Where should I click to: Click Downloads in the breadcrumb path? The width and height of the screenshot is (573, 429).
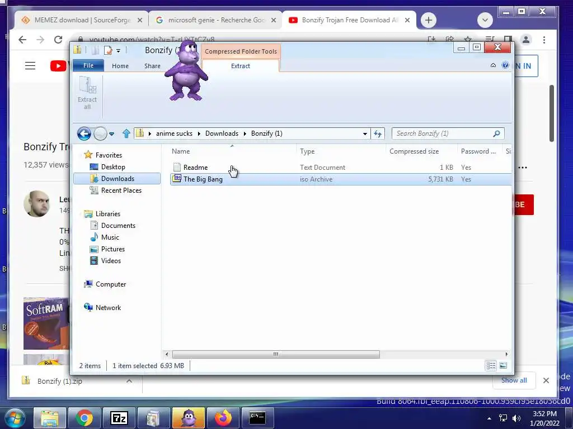click(222, 134)
